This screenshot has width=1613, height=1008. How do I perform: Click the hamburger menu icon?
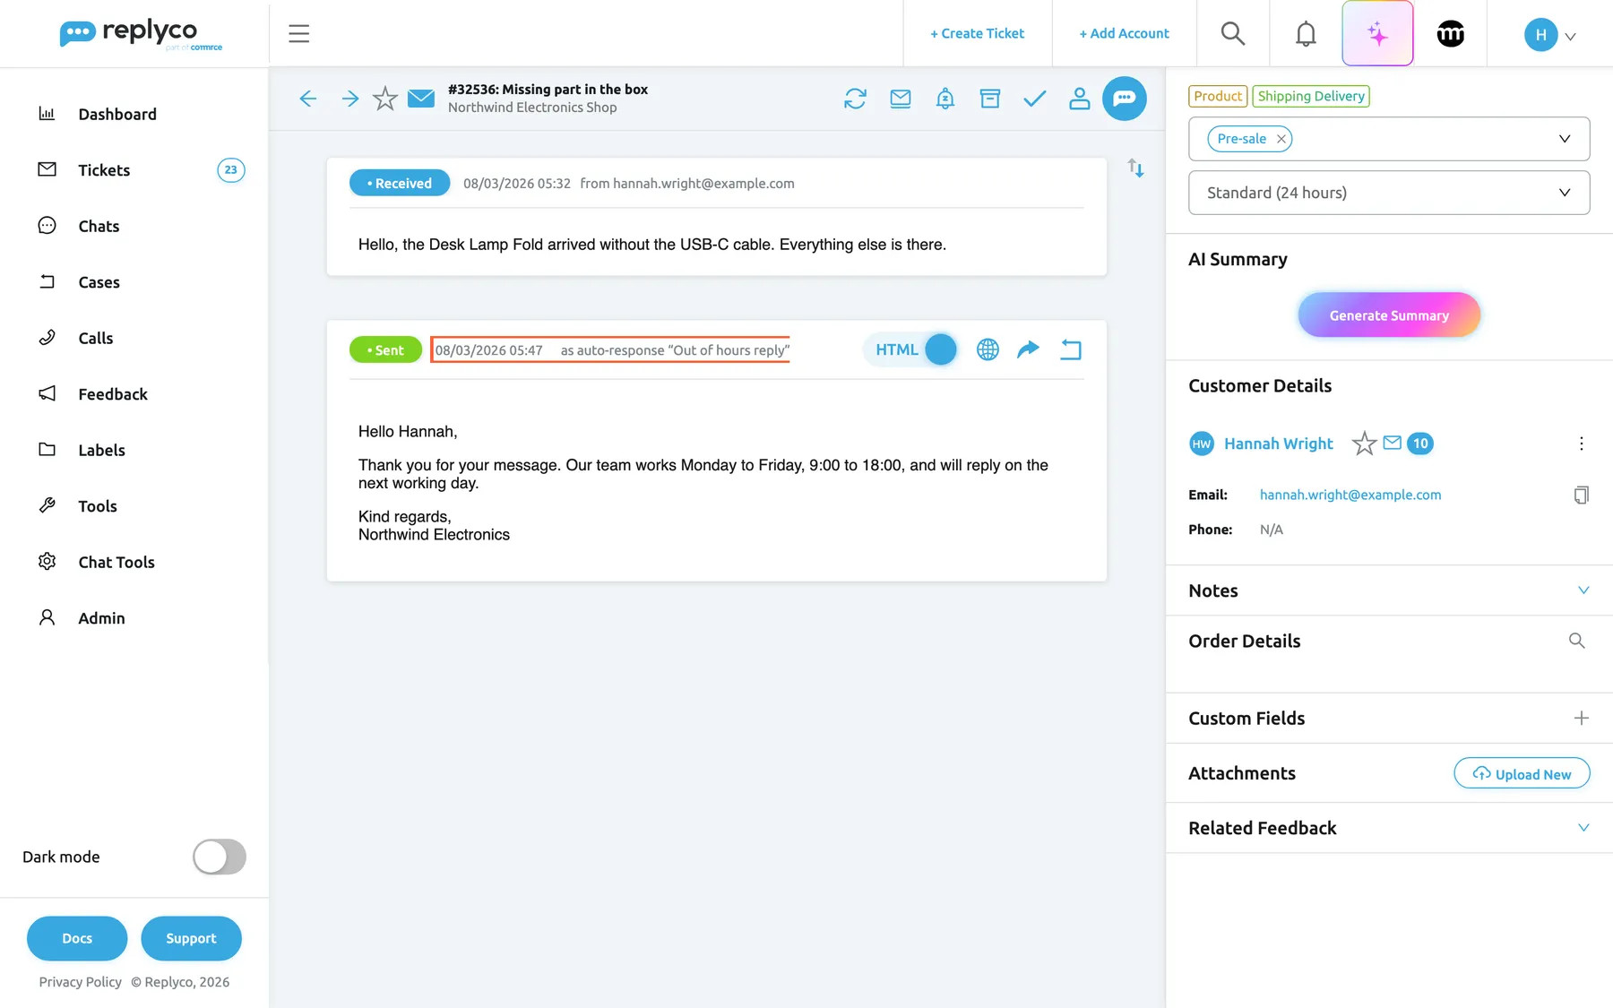click(x=298, y=34)
